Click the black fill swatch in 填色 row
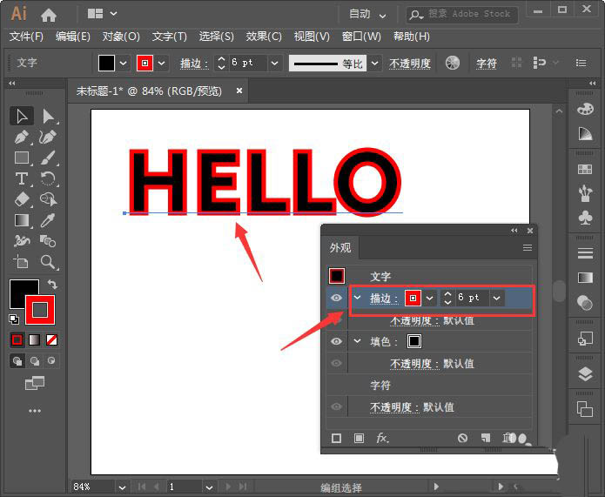The height and width of the screenshot is (497, 605). (x=414, y=341)
